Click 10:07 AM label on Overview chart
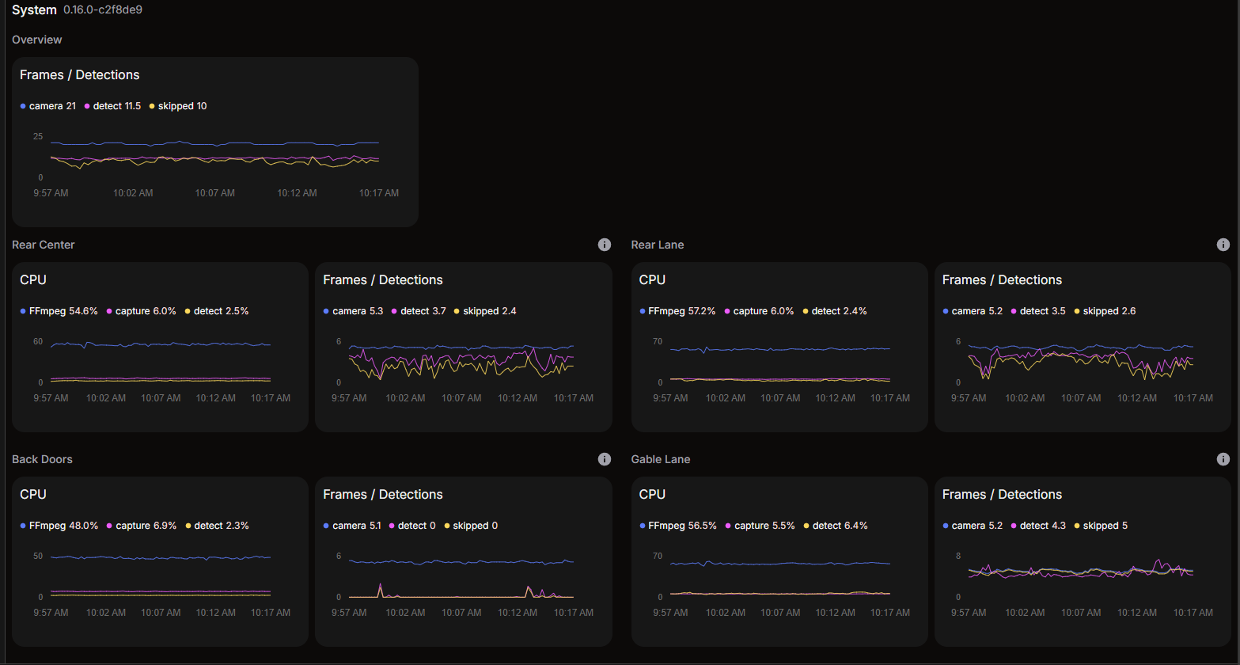Image resolution: width=1240 pixels, height=665 pixels. (215, 193)
